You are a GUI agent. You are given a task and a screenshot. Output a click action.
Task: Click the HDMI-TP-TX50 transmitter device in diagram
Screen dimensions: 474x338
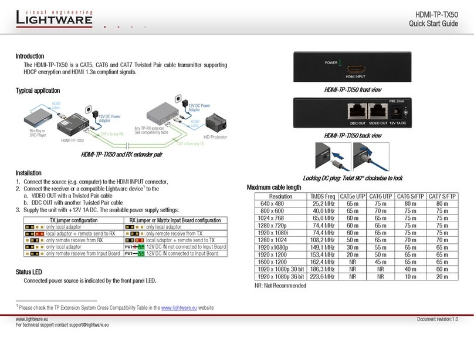point(73,125)
